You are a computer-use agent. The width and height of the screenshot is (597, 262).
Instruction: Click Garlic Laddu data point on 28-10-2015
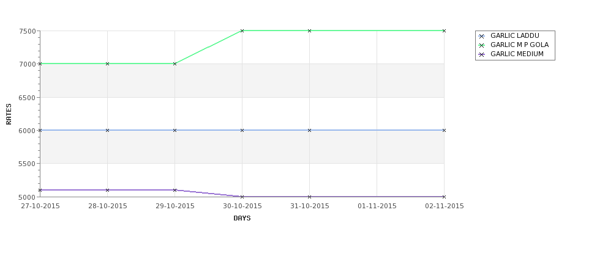[x=107, y=130]
